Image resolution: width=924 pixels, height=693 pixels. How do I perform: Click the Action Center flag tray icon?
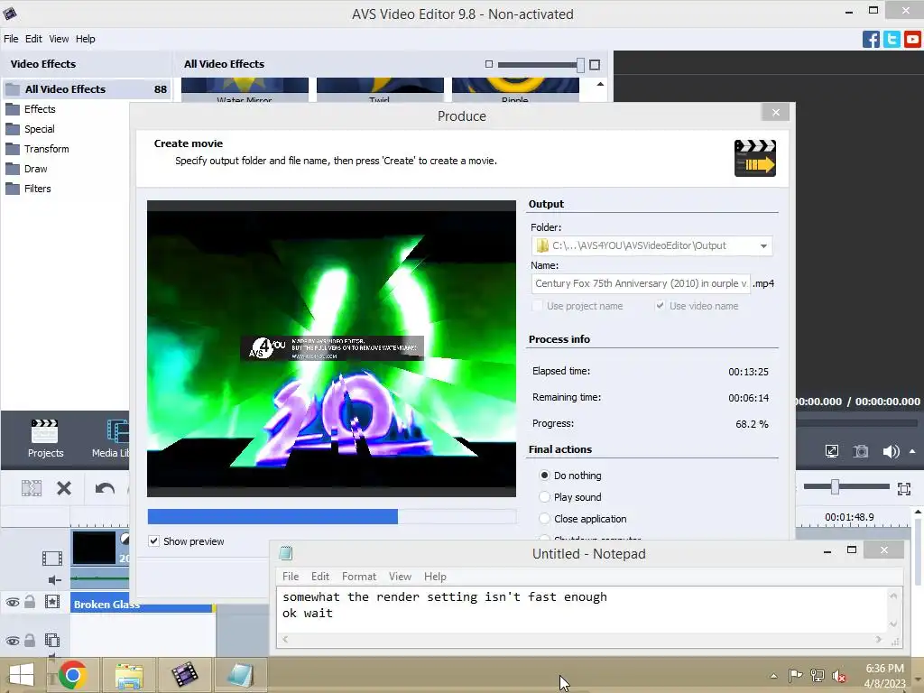click(x=796, y=675)
